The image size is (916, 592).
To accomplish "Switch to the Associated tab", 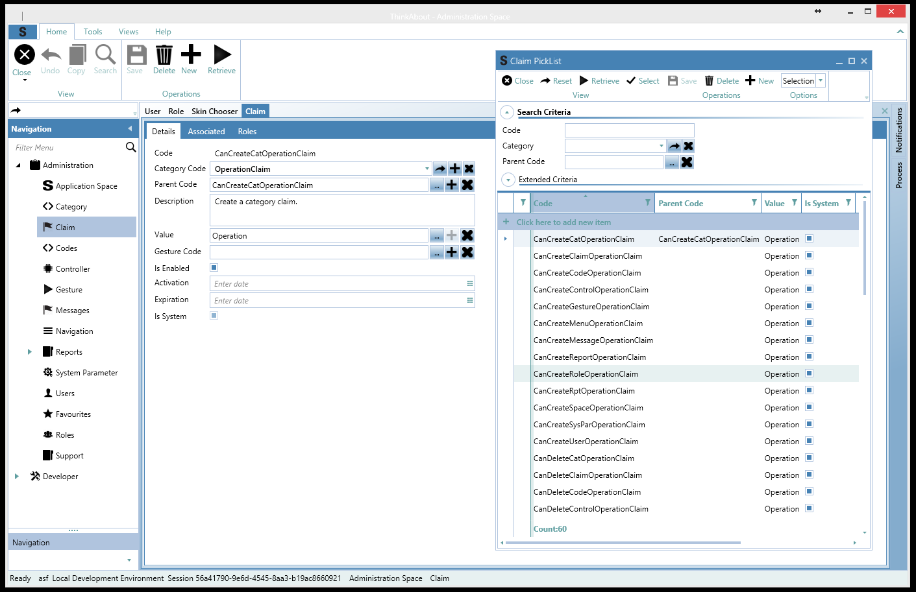I will click(x=206, y=132).
